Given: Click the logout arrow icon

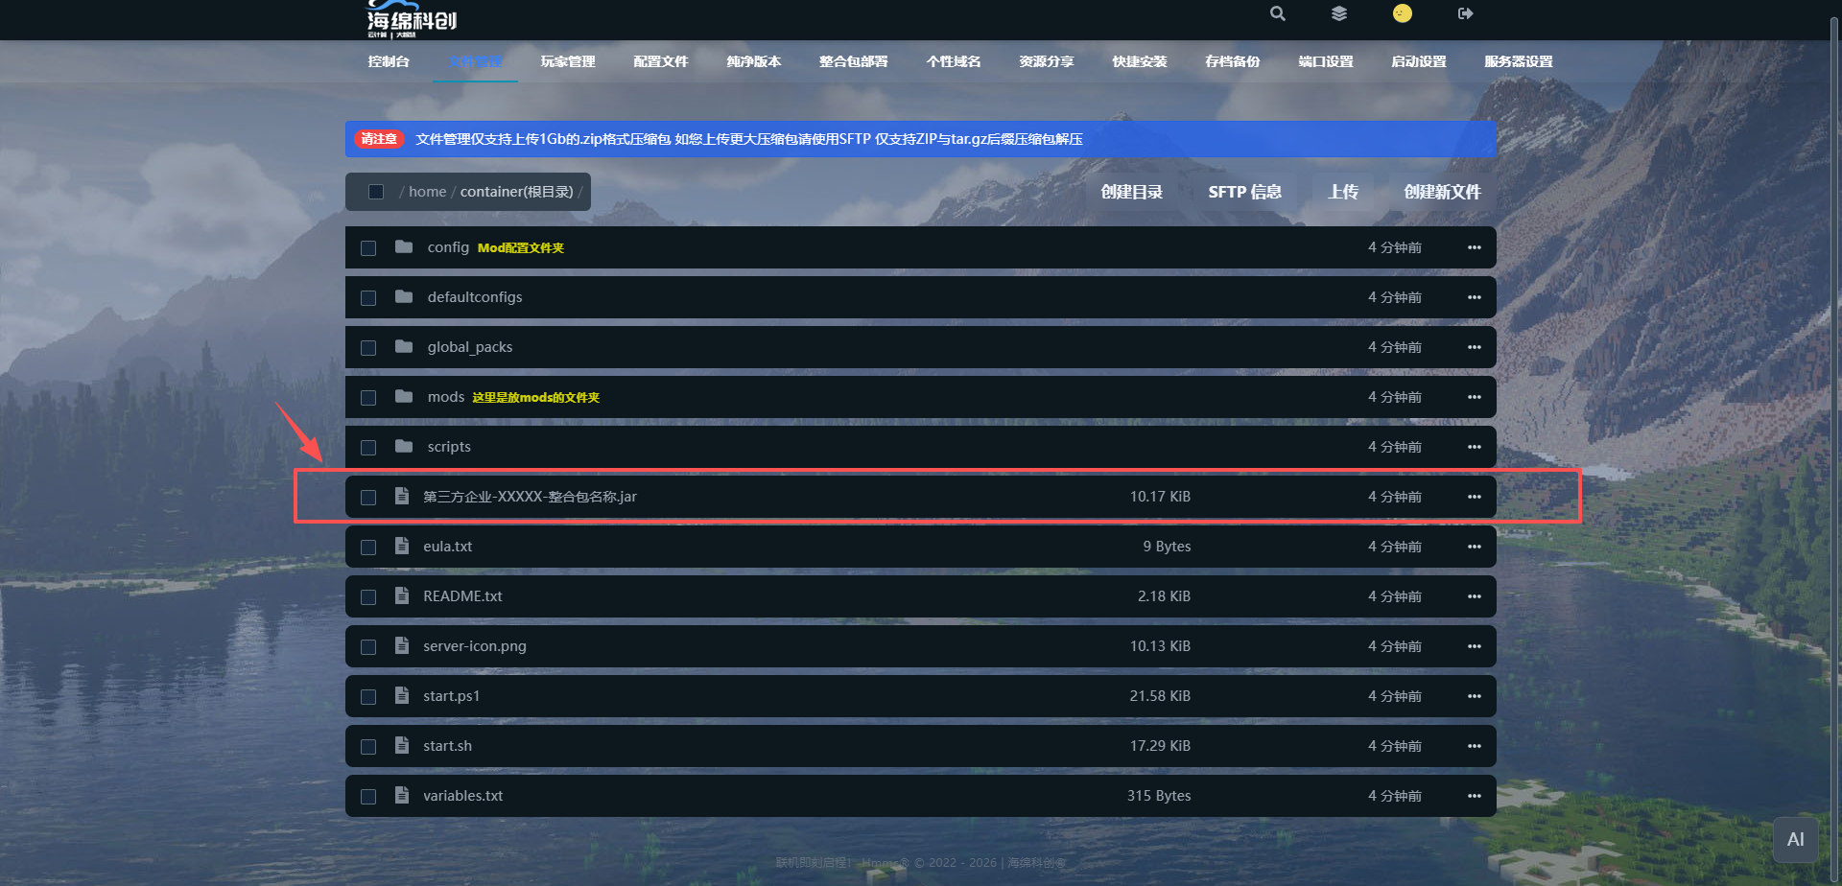Looking at the screenshot, I should point(1465,13).
